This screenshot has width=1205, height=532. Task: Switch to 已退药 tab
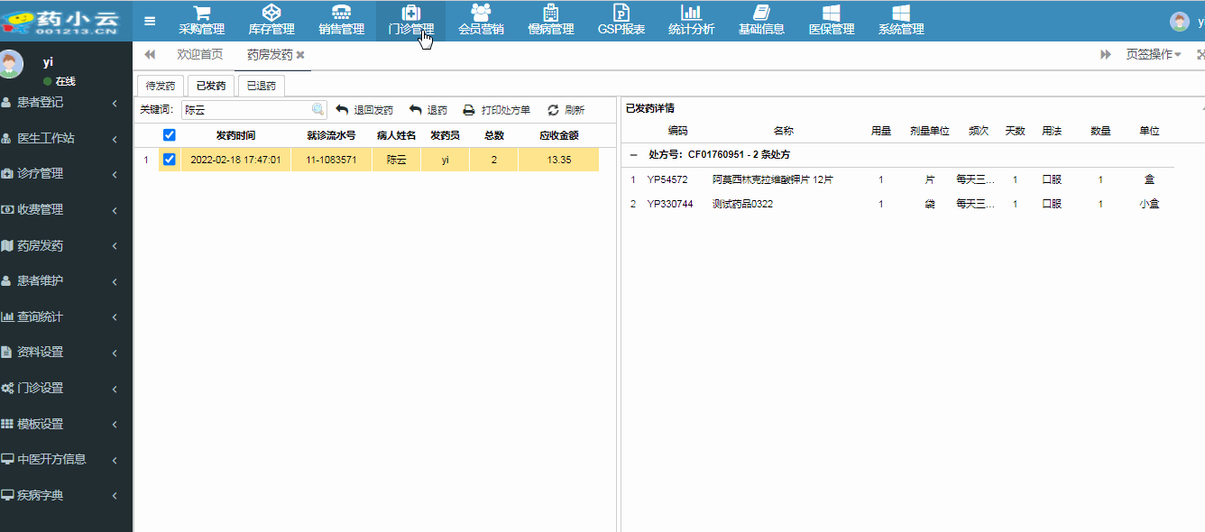262,86
